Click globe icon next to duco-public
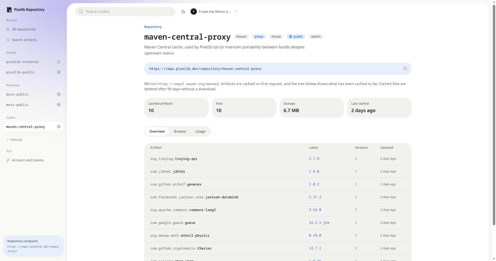This screenshot has height=261, width=496. click(59, 94)
